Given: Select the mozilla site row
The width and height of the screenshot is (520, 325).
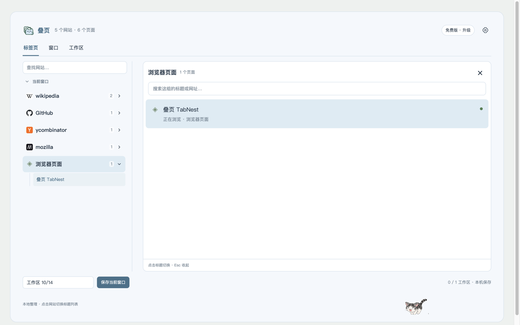Looking at the screenshot, I should (x=74, y=147).
